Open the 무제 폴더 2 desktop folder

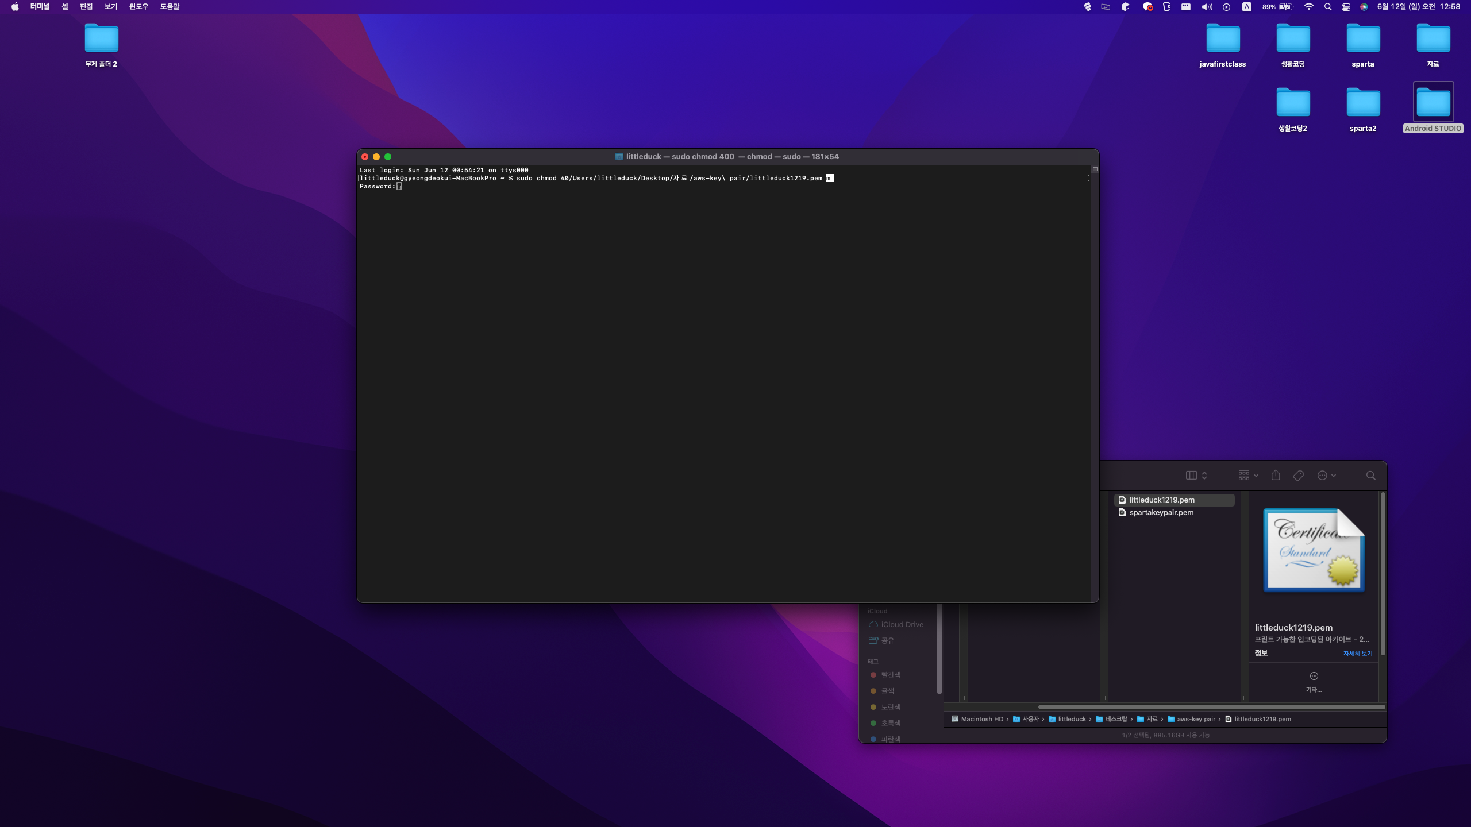click(x=101, y=45)
